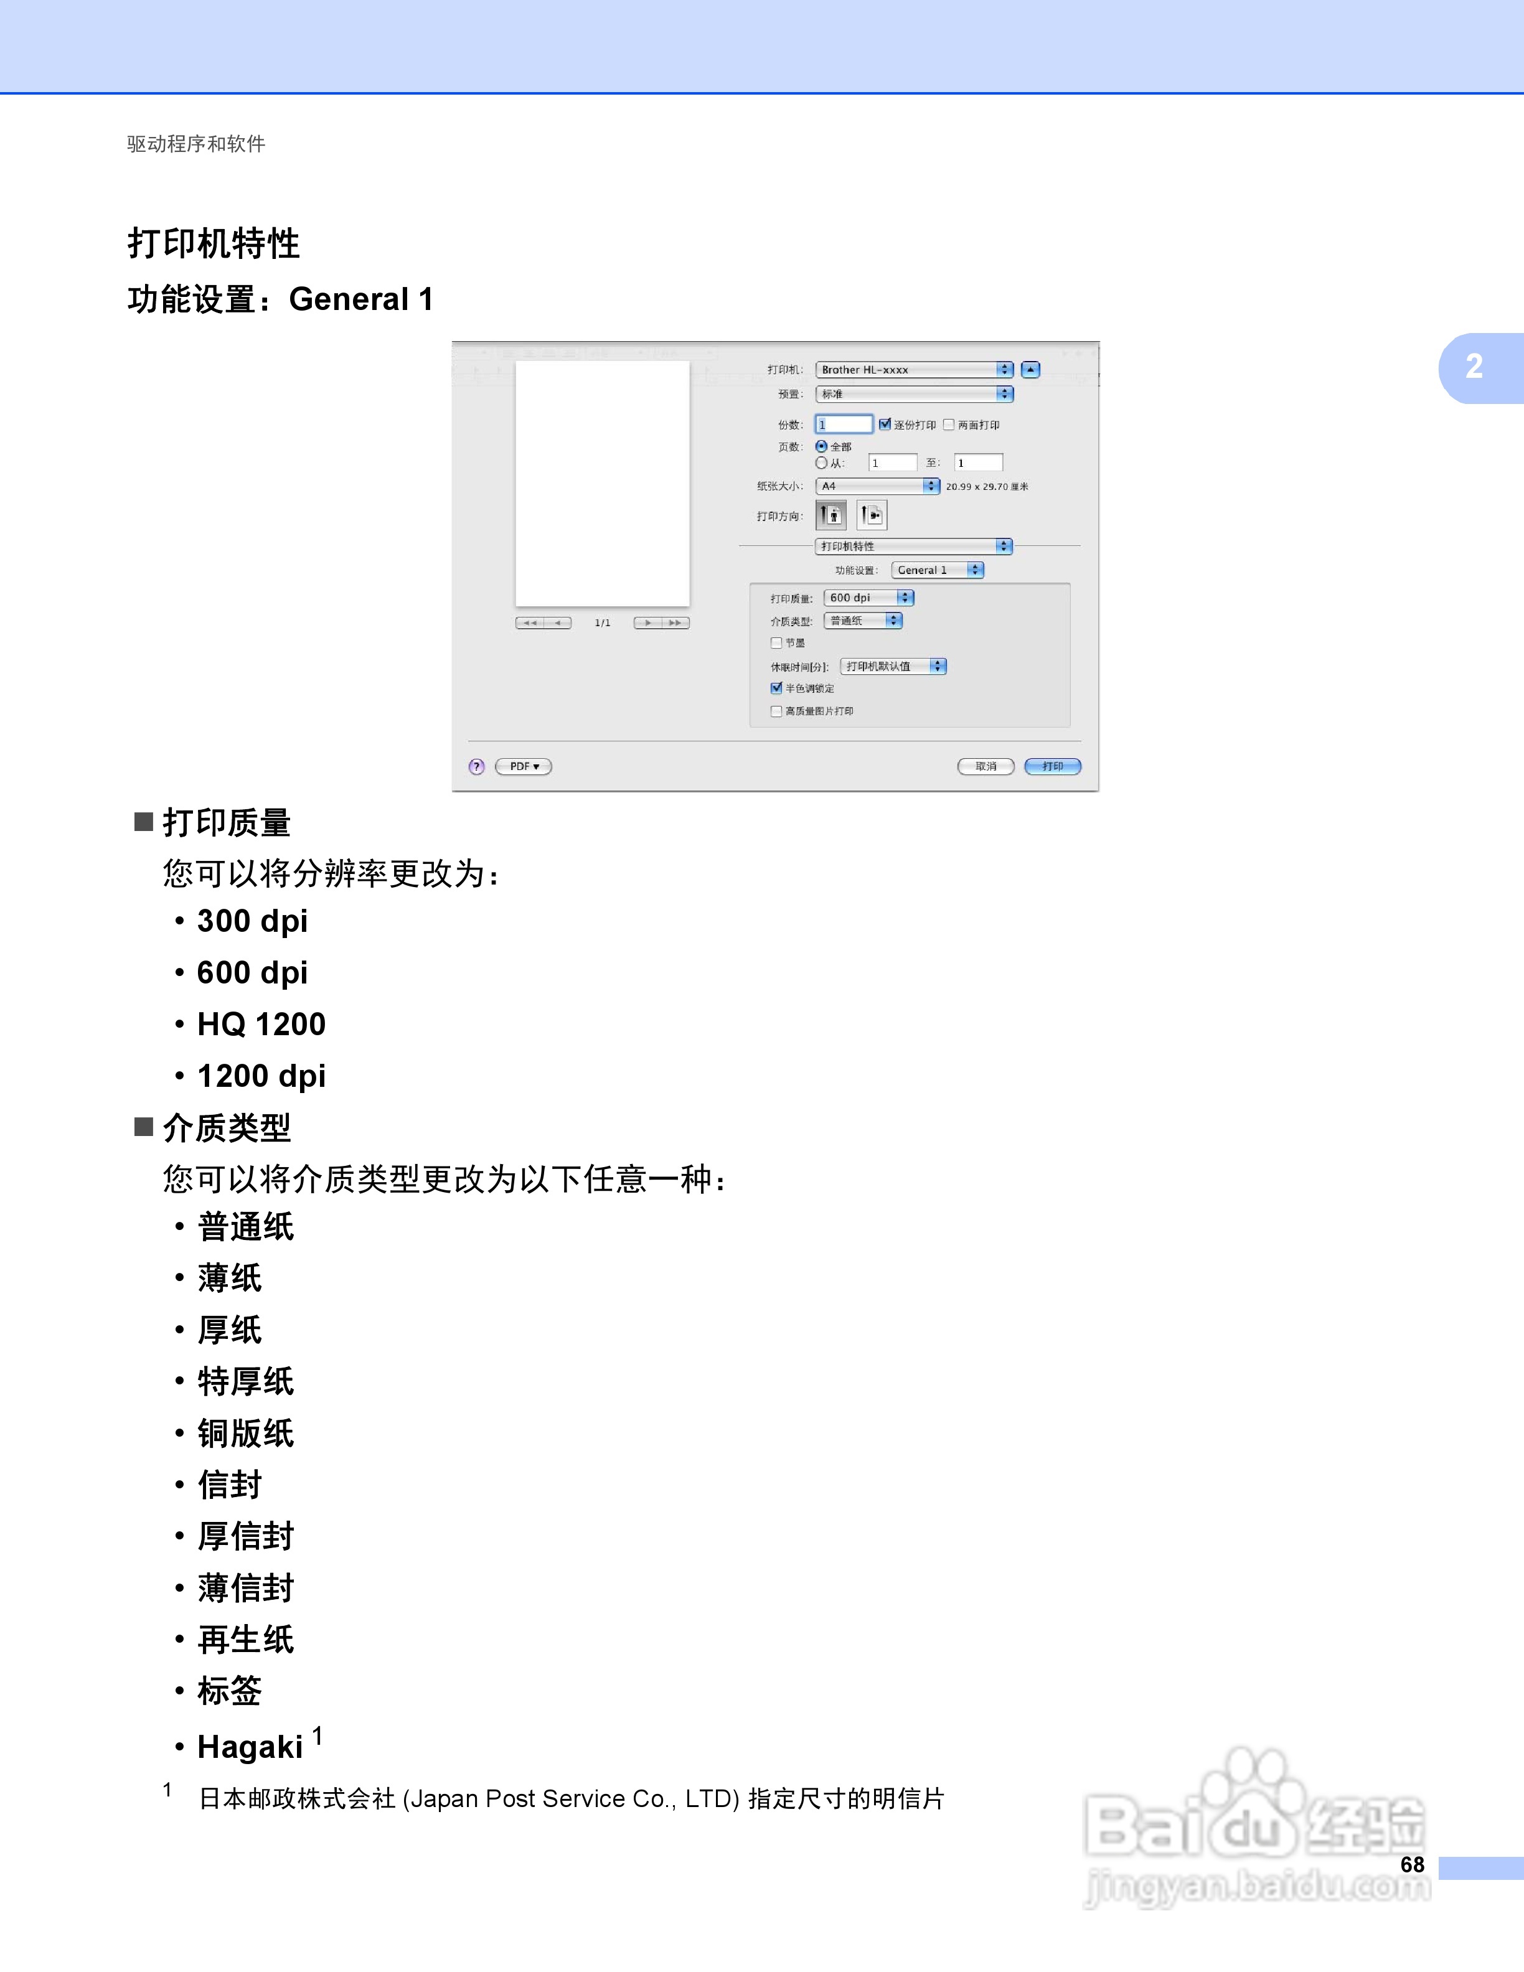
Task: Collapse dialog with blue triangle button
Action: [x=1030, y=369]
